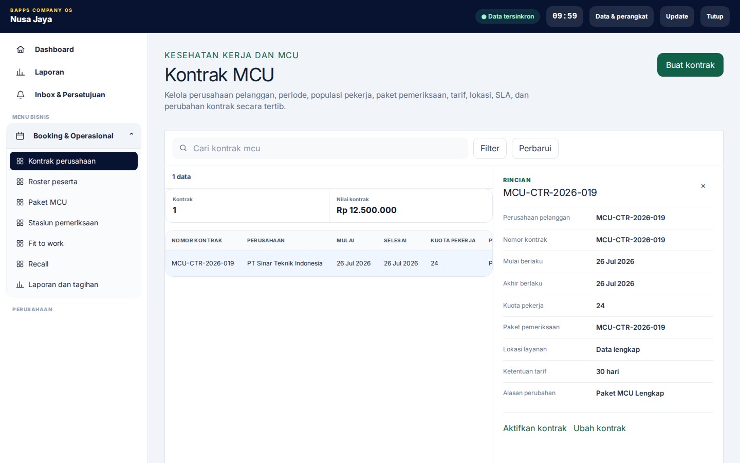Select the MCU-CTR-2026-019 table row

coord(329,263)
